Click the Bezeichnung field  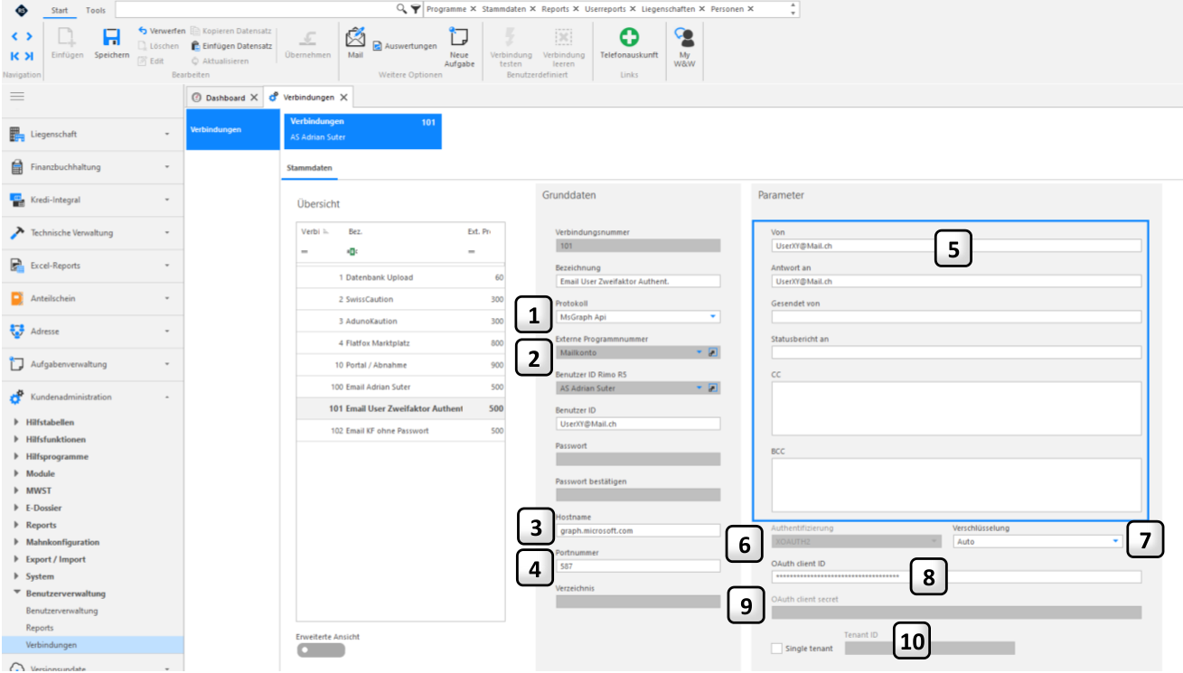pyautogui.click(x=638, y=281)
